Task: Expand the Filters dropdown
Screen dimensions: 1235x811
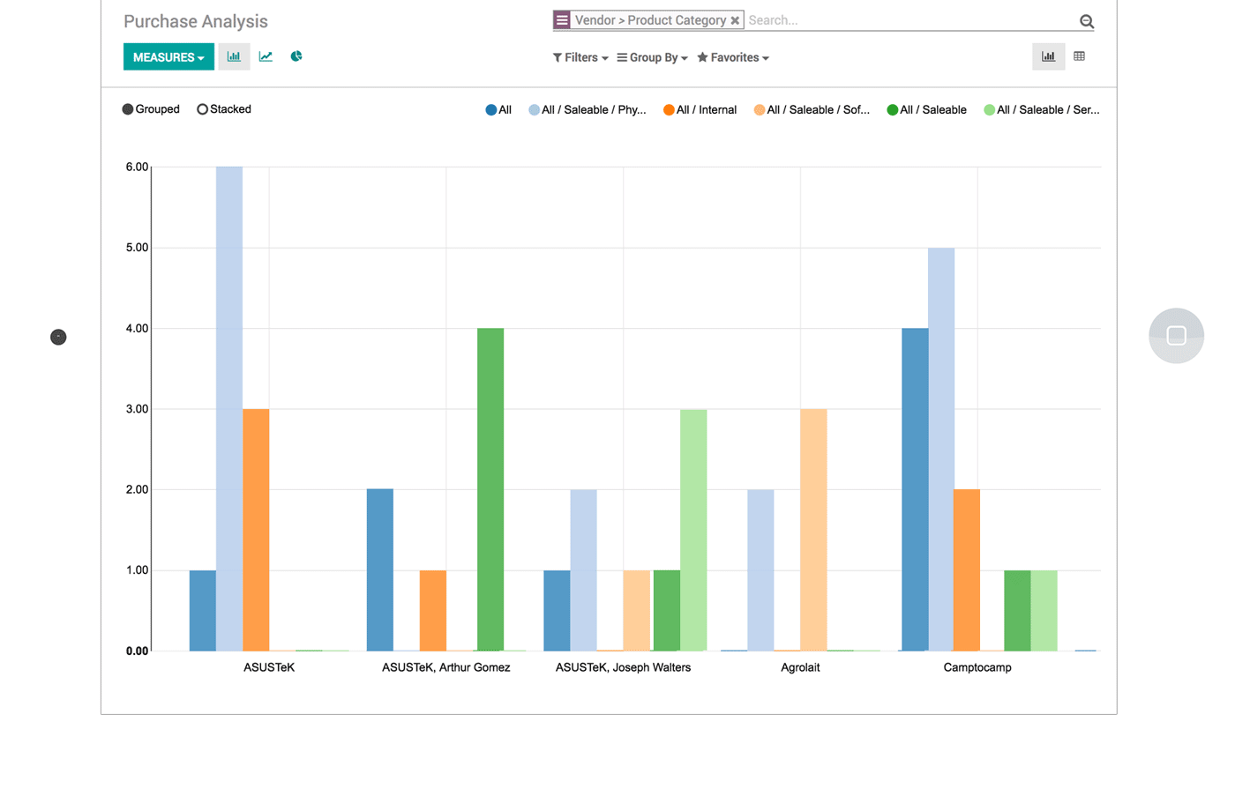Action: (x=580, y=57)
